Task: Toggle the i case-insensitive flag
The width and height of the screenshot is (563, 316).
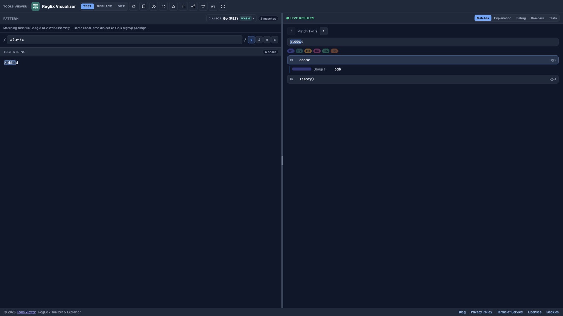Action: [259, 40]
